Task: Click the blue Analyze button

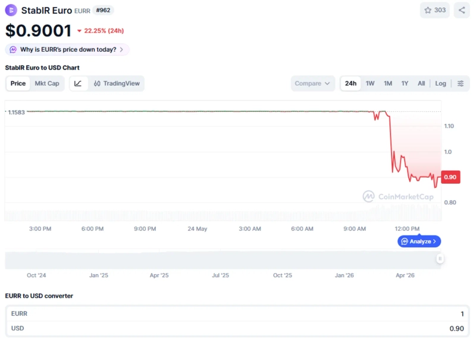Action: coord(419,241)
